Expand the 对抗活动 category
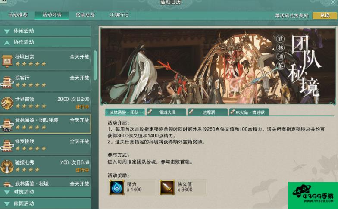Image resolution: width=338 pixels, height=209 pixels. (x=46, y=192)
